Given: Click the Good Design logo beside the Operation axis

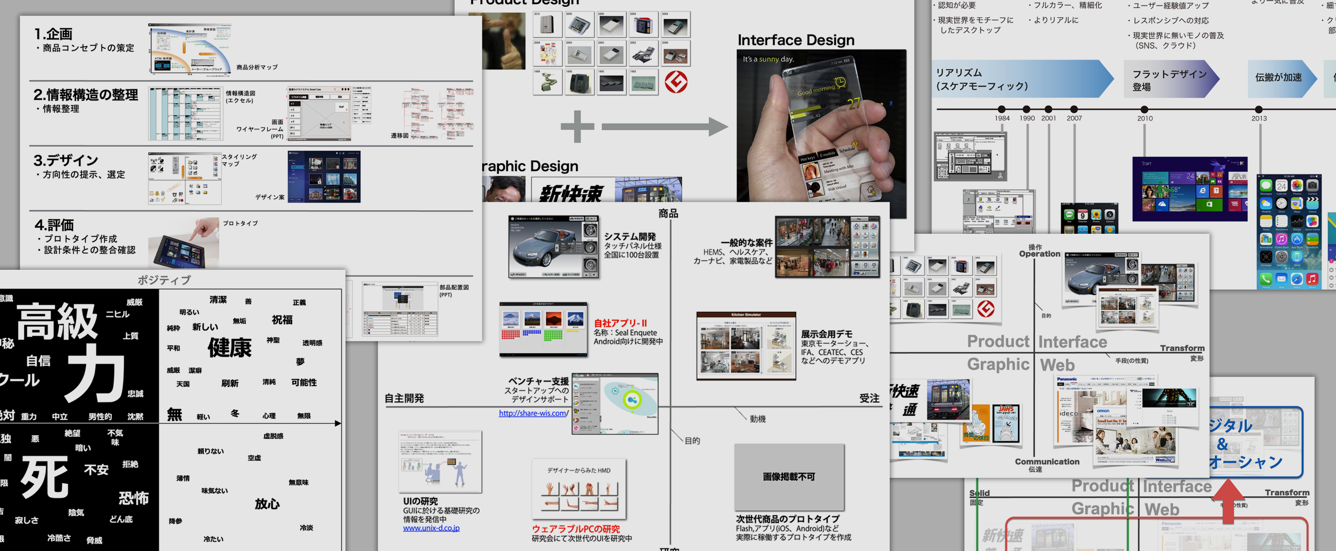Looking at the screenshot, I should (x=985, y=309).
